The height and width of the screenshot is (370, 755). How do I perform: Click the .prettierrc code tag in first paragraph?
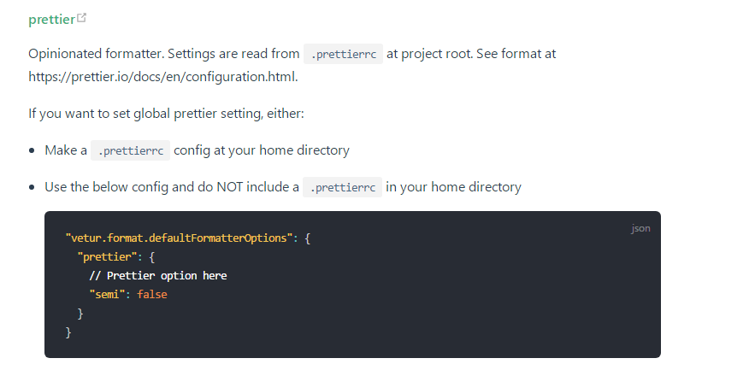coord(343,54)
